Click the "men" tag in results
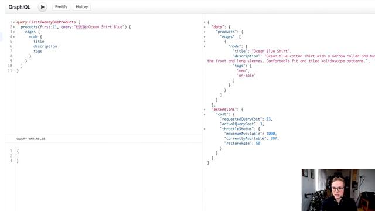375x211 pixels. (242, 70)
